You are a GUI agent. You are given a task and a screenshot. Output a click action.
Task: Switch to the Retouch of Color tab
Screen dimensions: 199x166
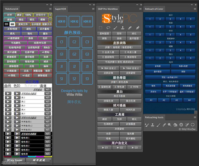pos(154,9)
